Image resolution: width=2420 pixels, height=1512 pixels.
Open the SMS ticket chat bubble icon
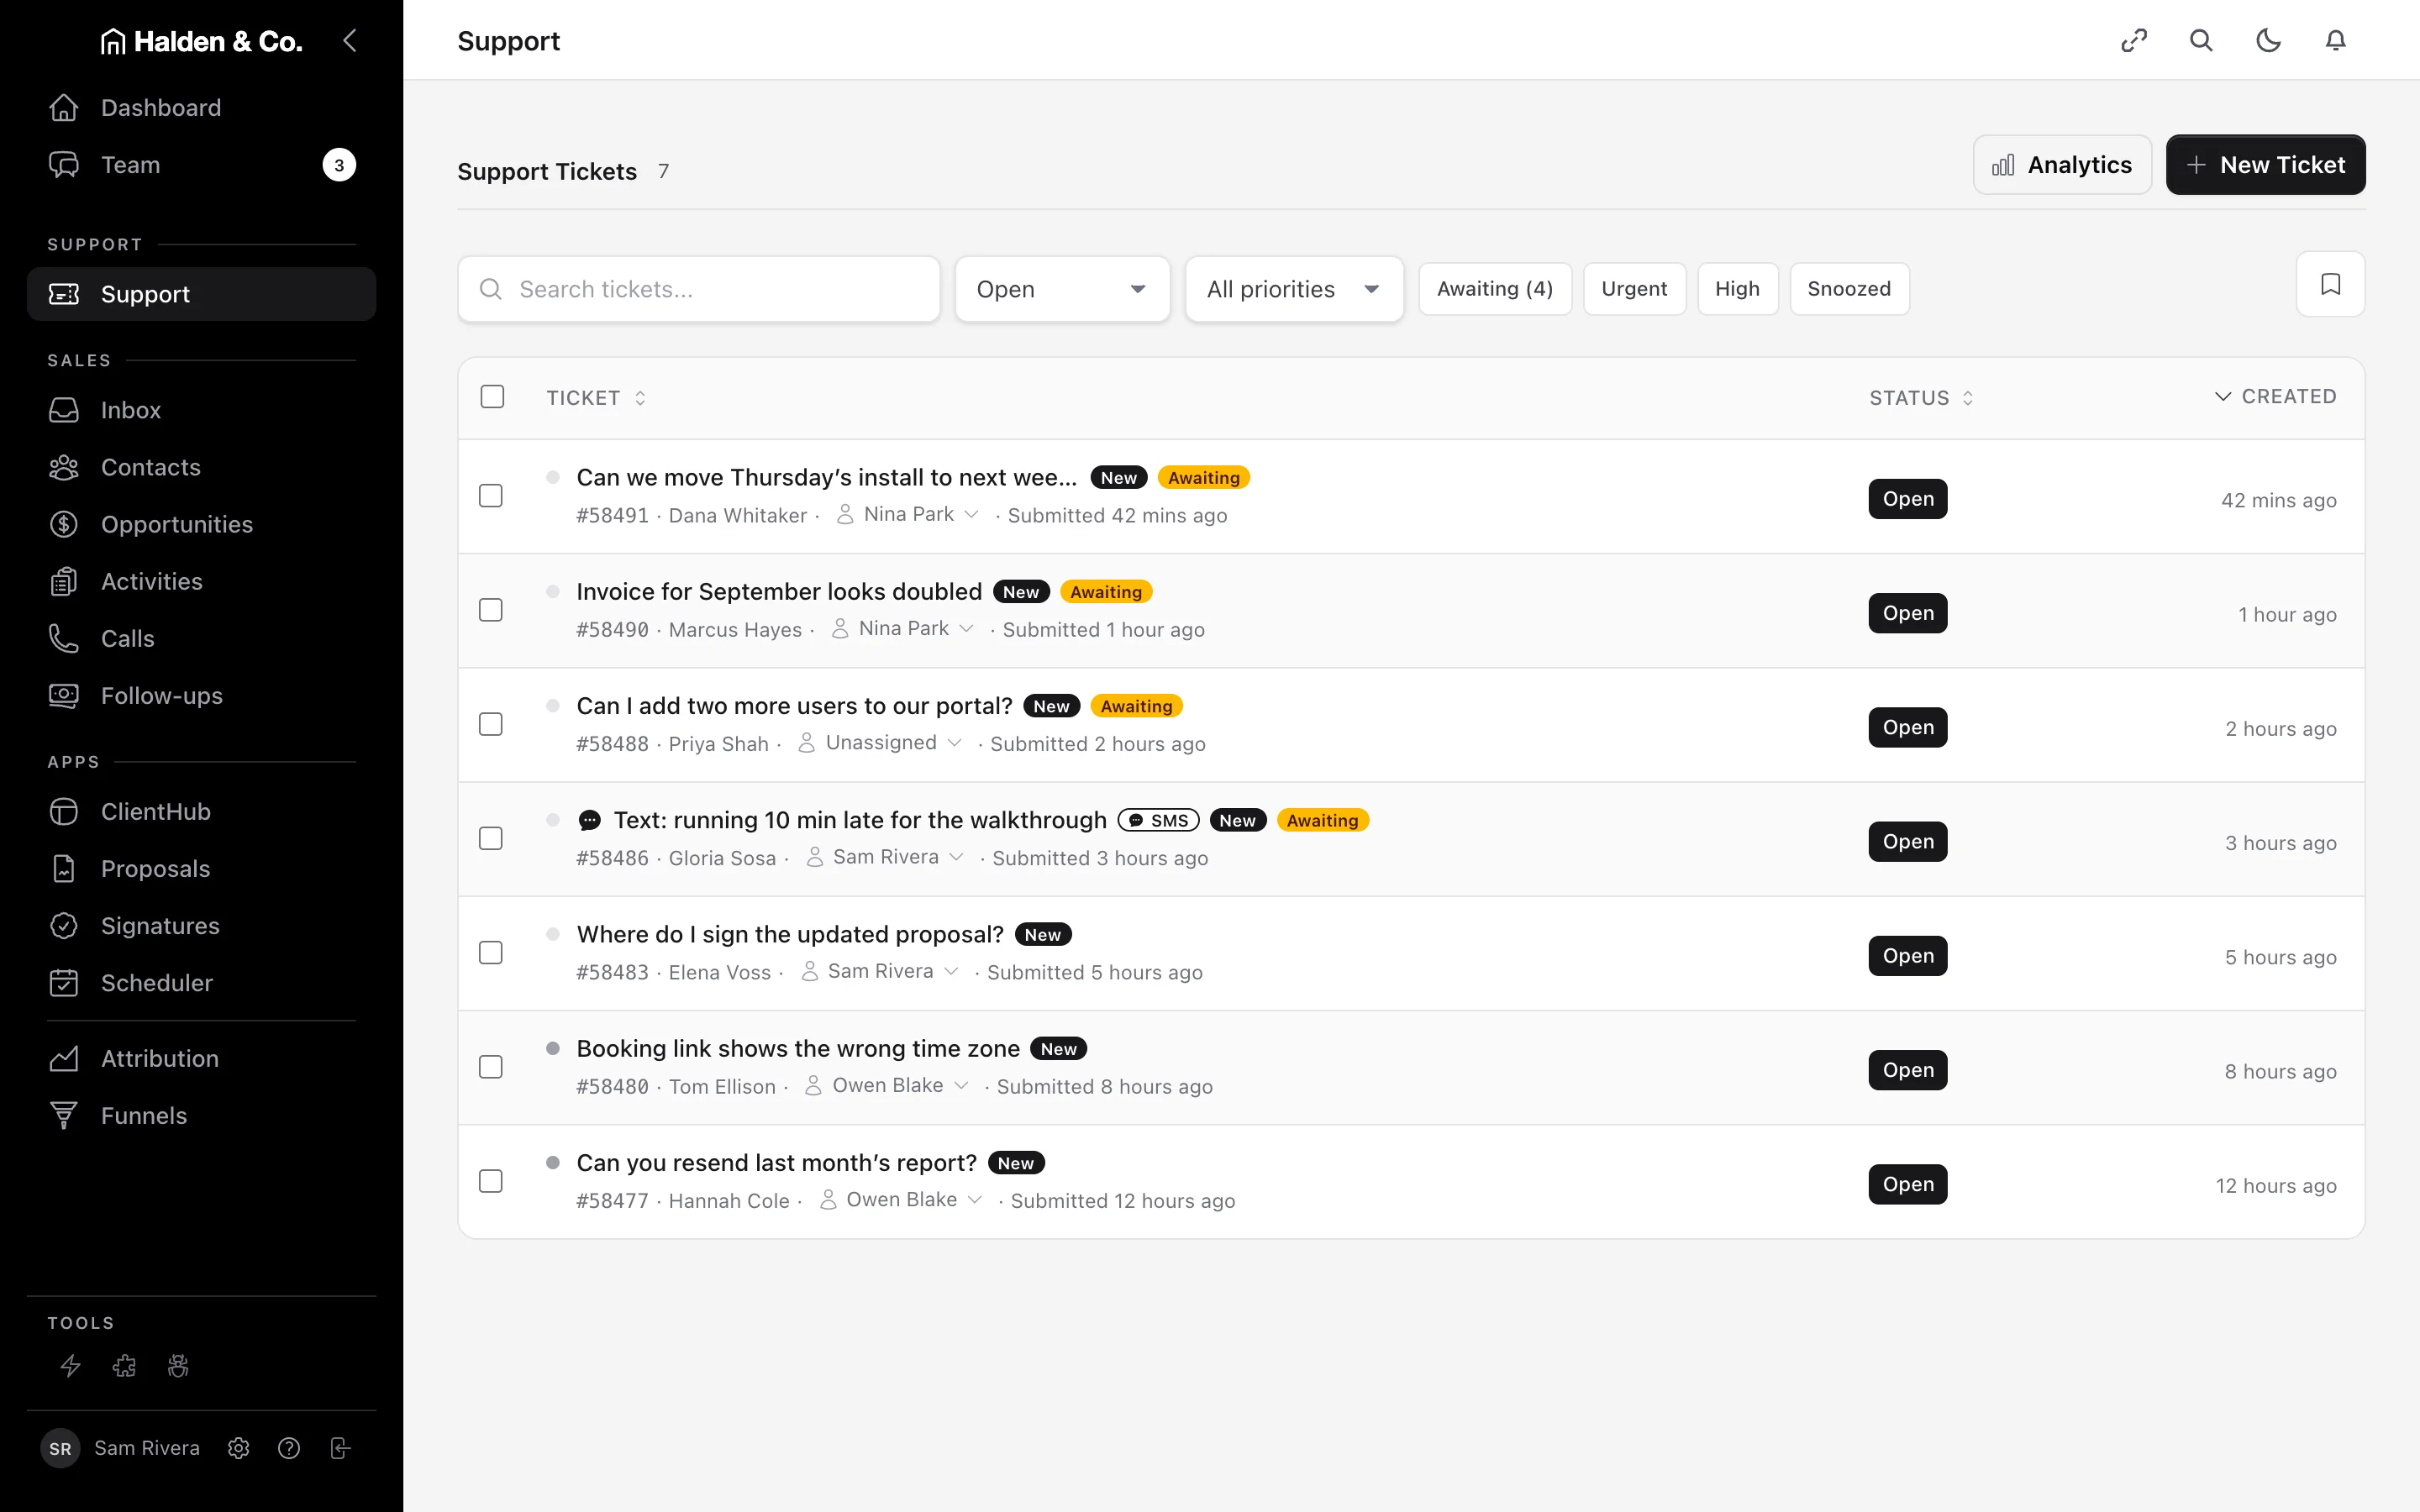[x=590, y=820]
